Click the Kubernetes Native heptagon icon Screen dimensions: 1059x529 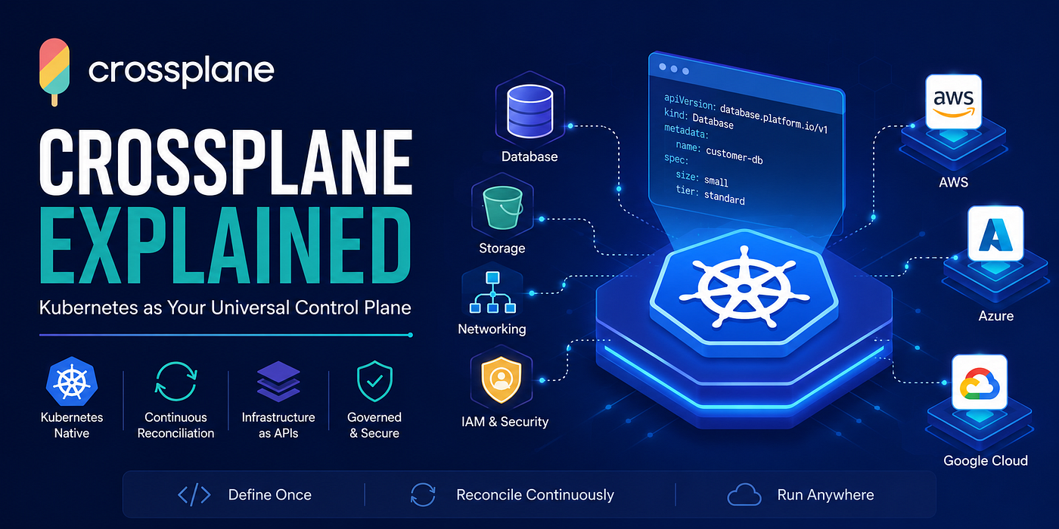[x=71, y=381]
